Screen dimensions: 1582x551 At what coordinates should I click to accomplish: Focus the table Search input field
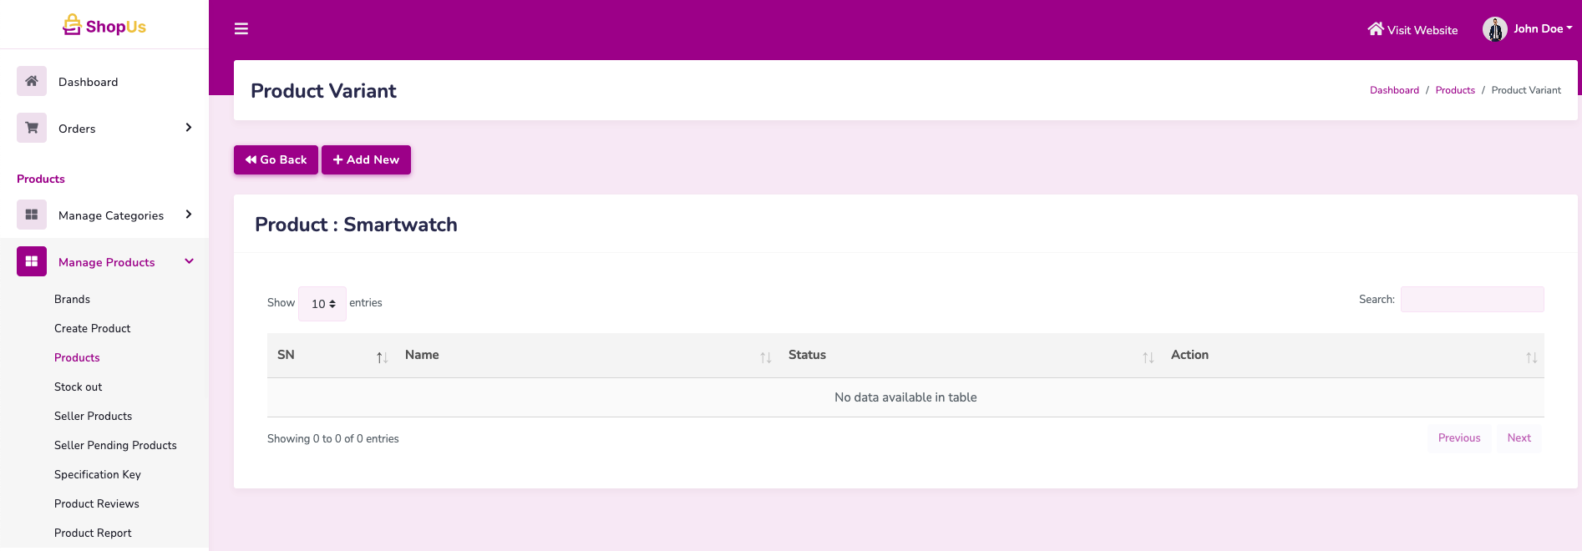1472,299
